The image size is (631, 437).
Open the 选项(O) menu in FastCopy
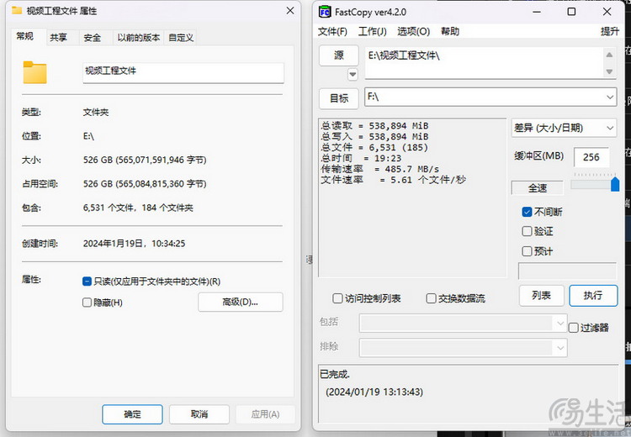pyautogui.click(x=413, y=31)
